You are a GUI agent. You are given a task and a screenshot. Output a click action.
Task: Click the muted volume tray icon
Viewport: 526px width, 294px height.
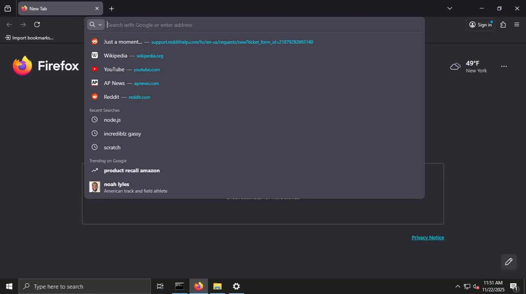pos(476,286)
